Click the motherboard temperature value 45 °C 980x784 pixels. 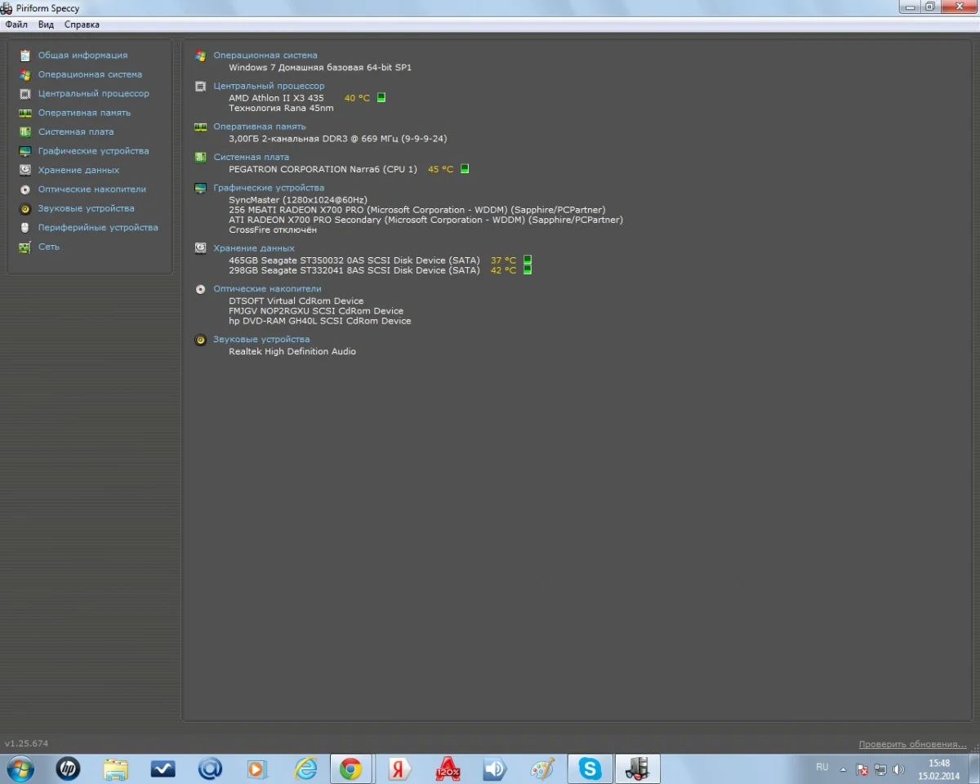pyautogui.click(x=440, y=169)
